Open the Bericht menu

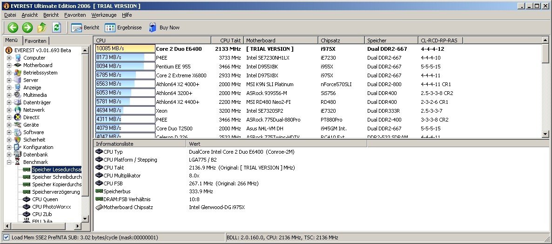tap(51, 15)
